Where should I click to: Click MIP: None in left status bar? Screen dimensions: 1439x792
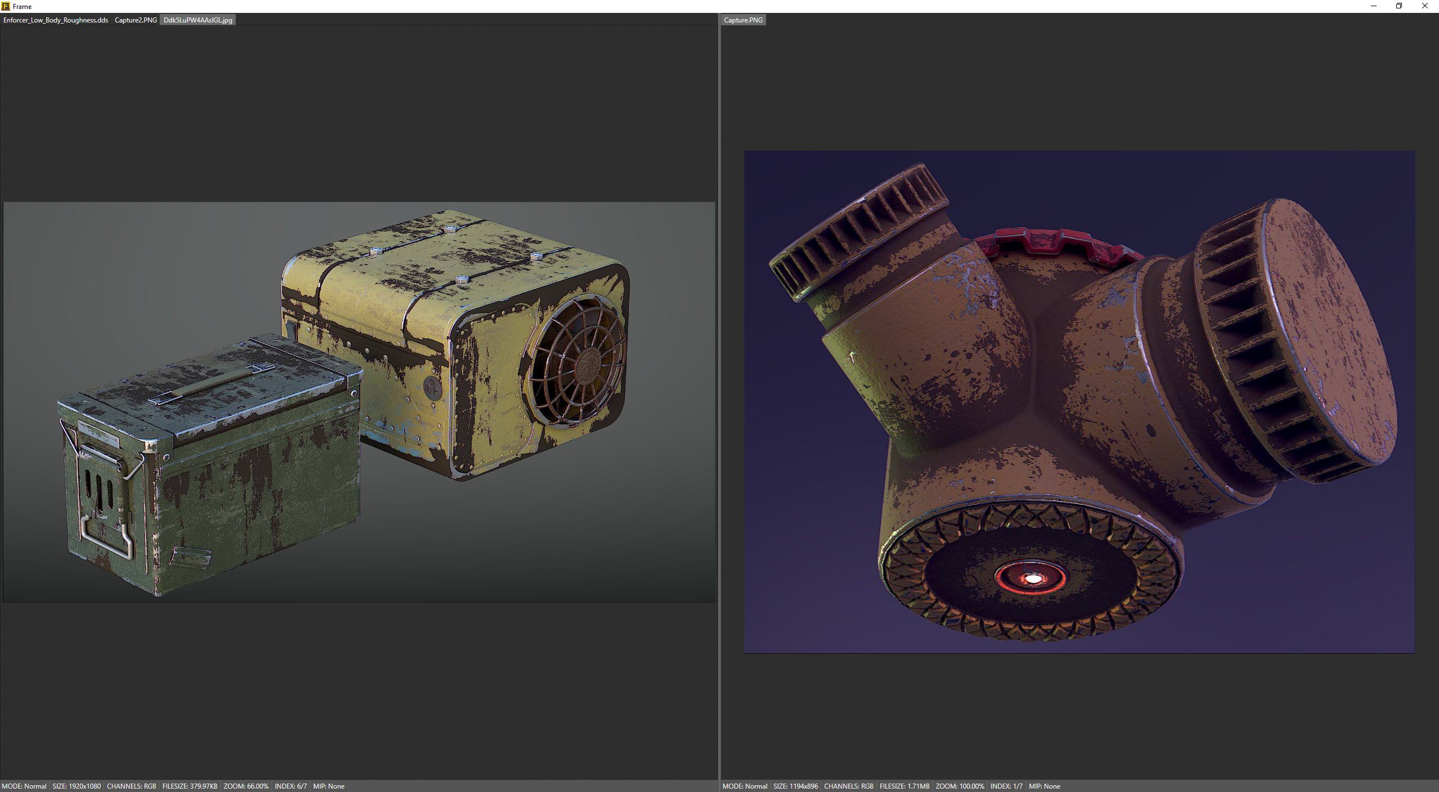pos(328,786)
